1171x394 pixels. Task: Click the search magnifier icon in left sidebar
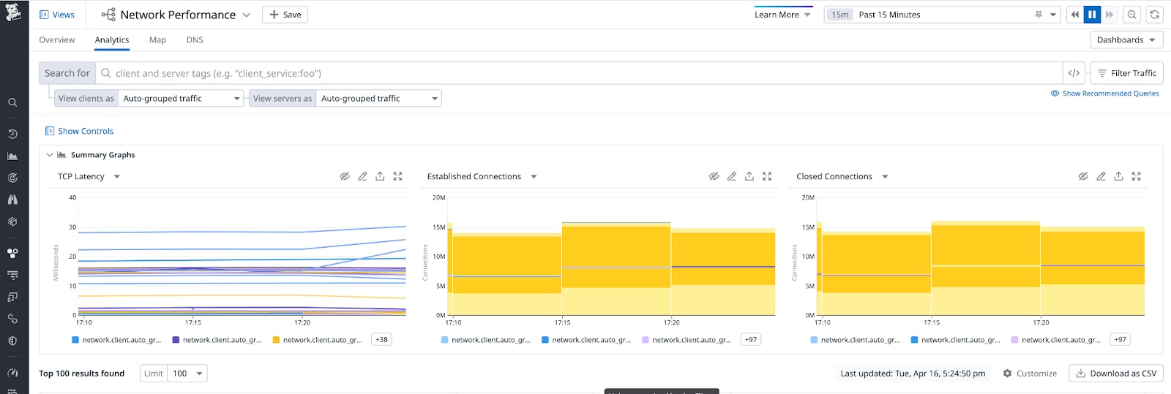point(12,103)
